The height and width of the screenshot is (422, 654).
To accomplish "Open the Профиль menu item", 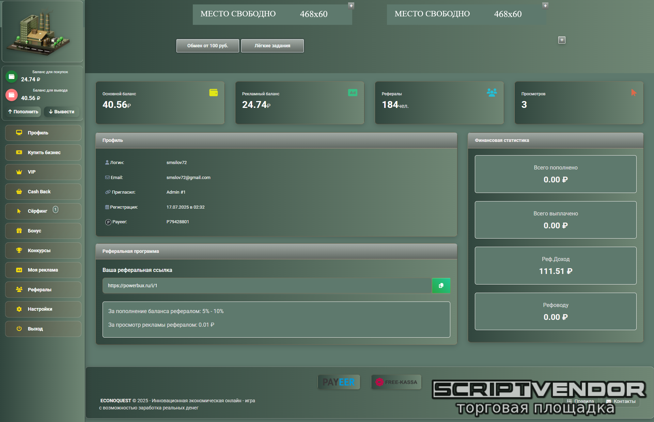I will [x=43, y=133].
